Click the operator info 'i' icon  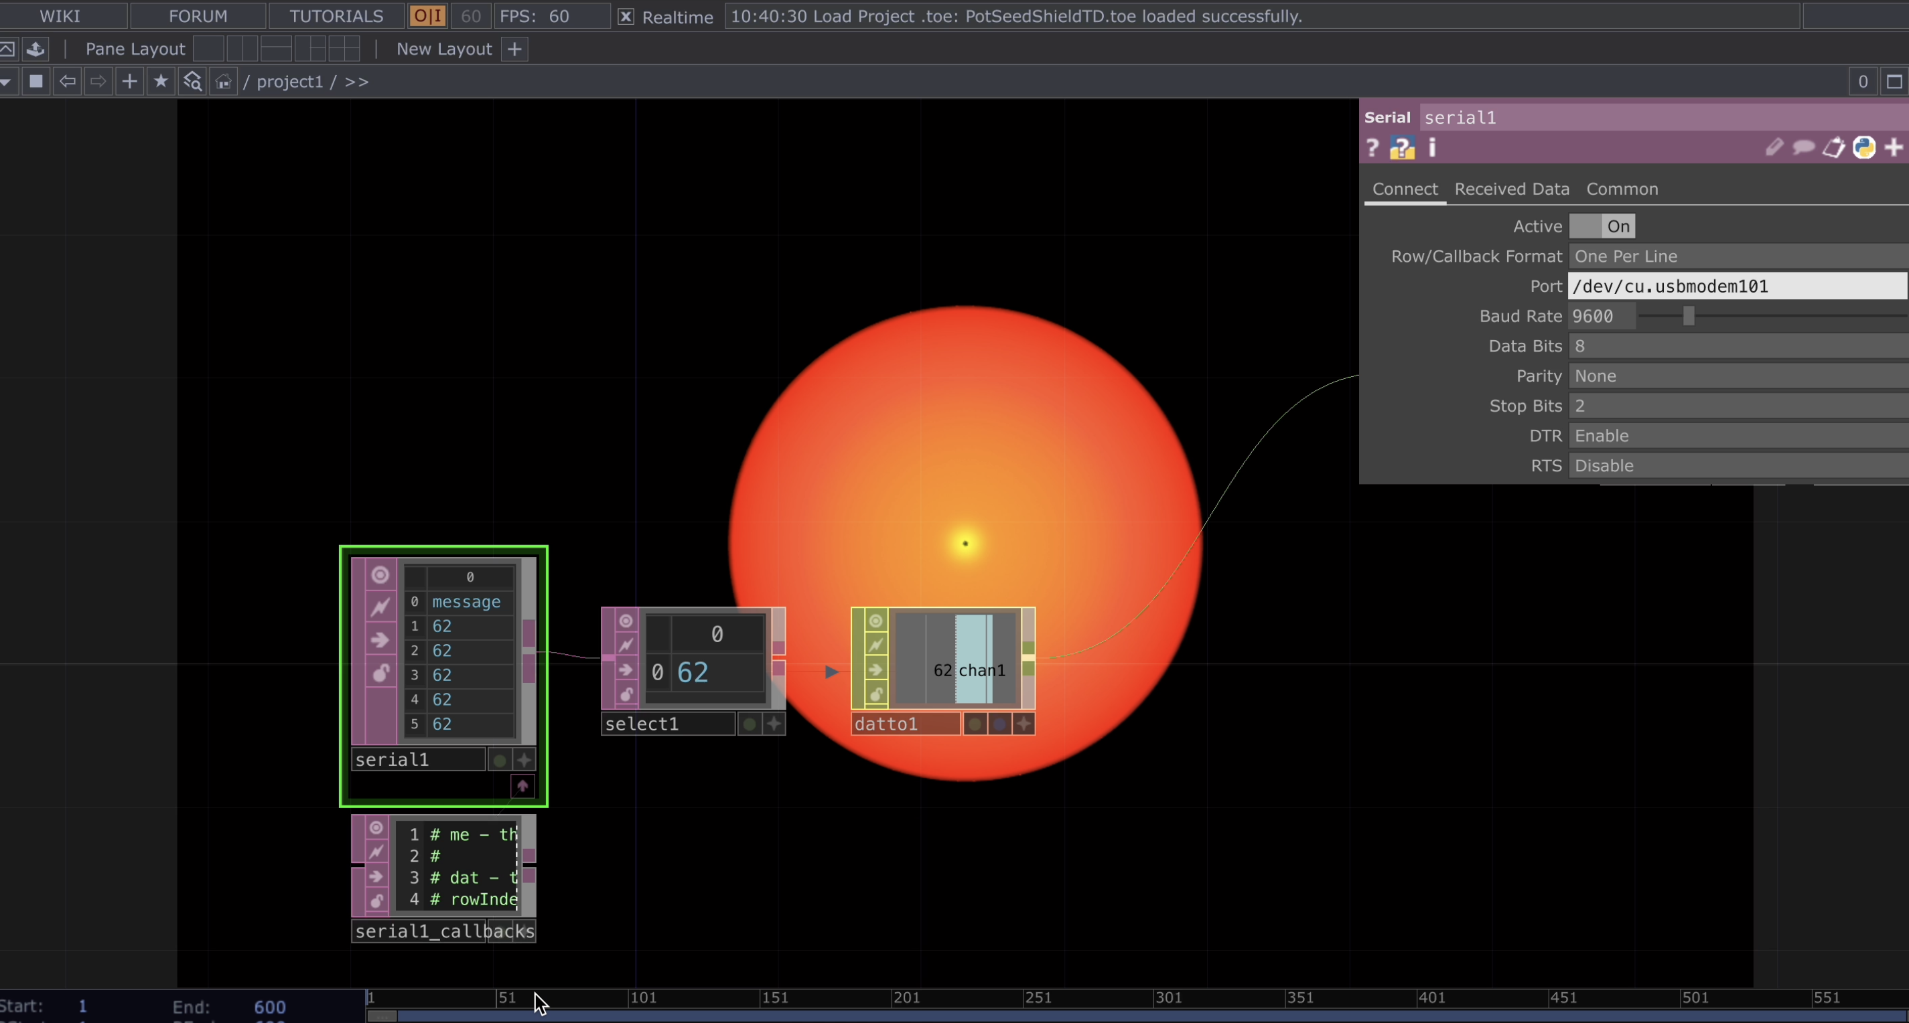tap(1432, 148)
